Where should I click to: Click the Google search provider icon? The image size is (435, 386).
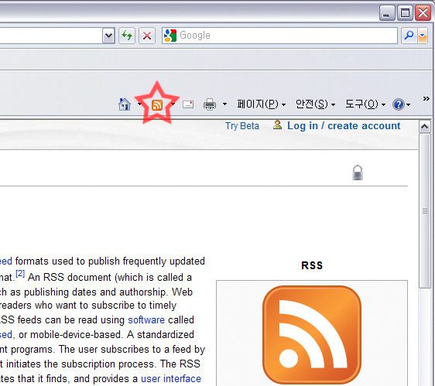click(170, 36)
